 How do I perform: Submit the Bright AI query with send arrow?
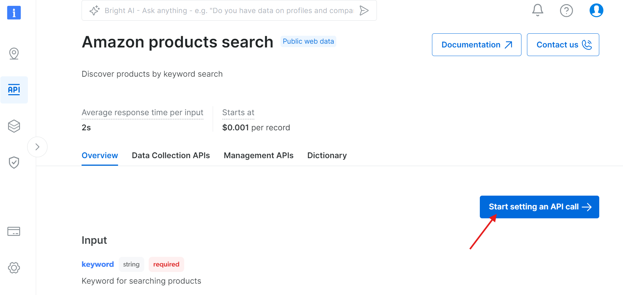(x=364, y=10)
